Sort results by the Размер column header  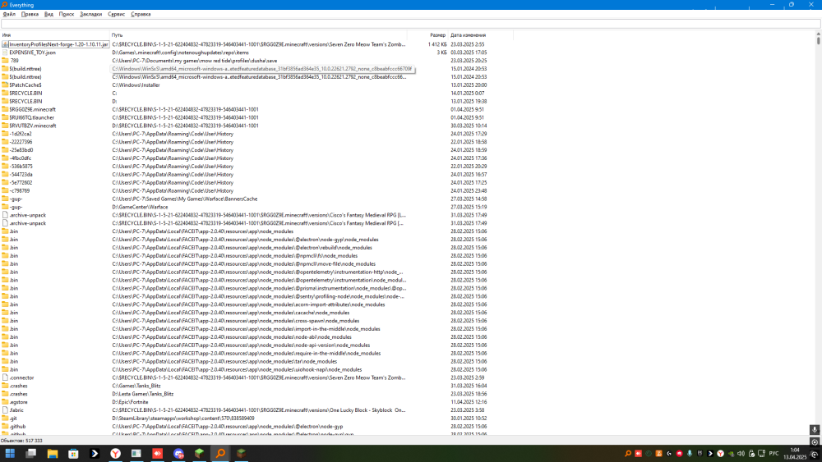click(438, 35)
